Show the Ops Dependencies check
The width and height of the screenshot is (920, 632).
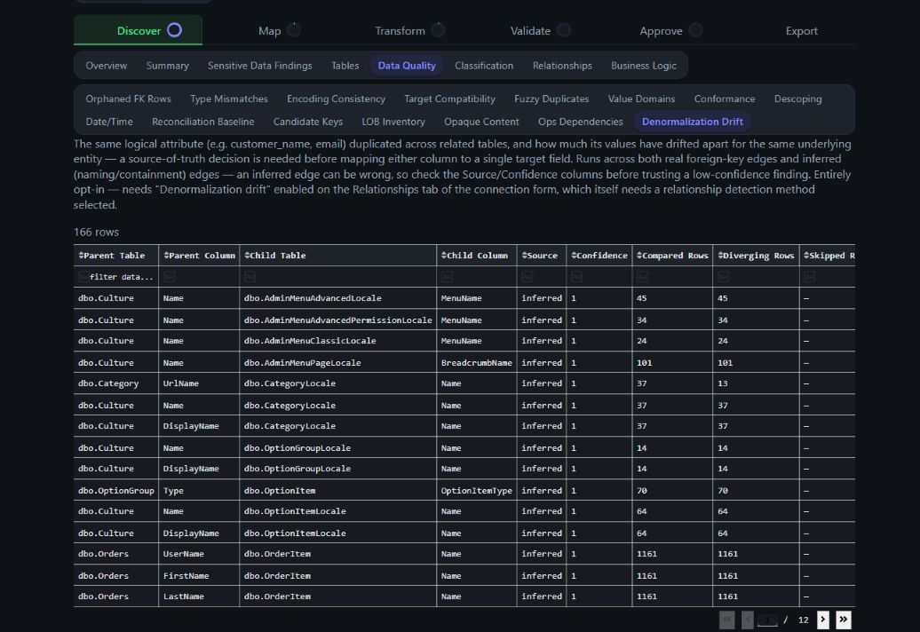click(580, 122)
